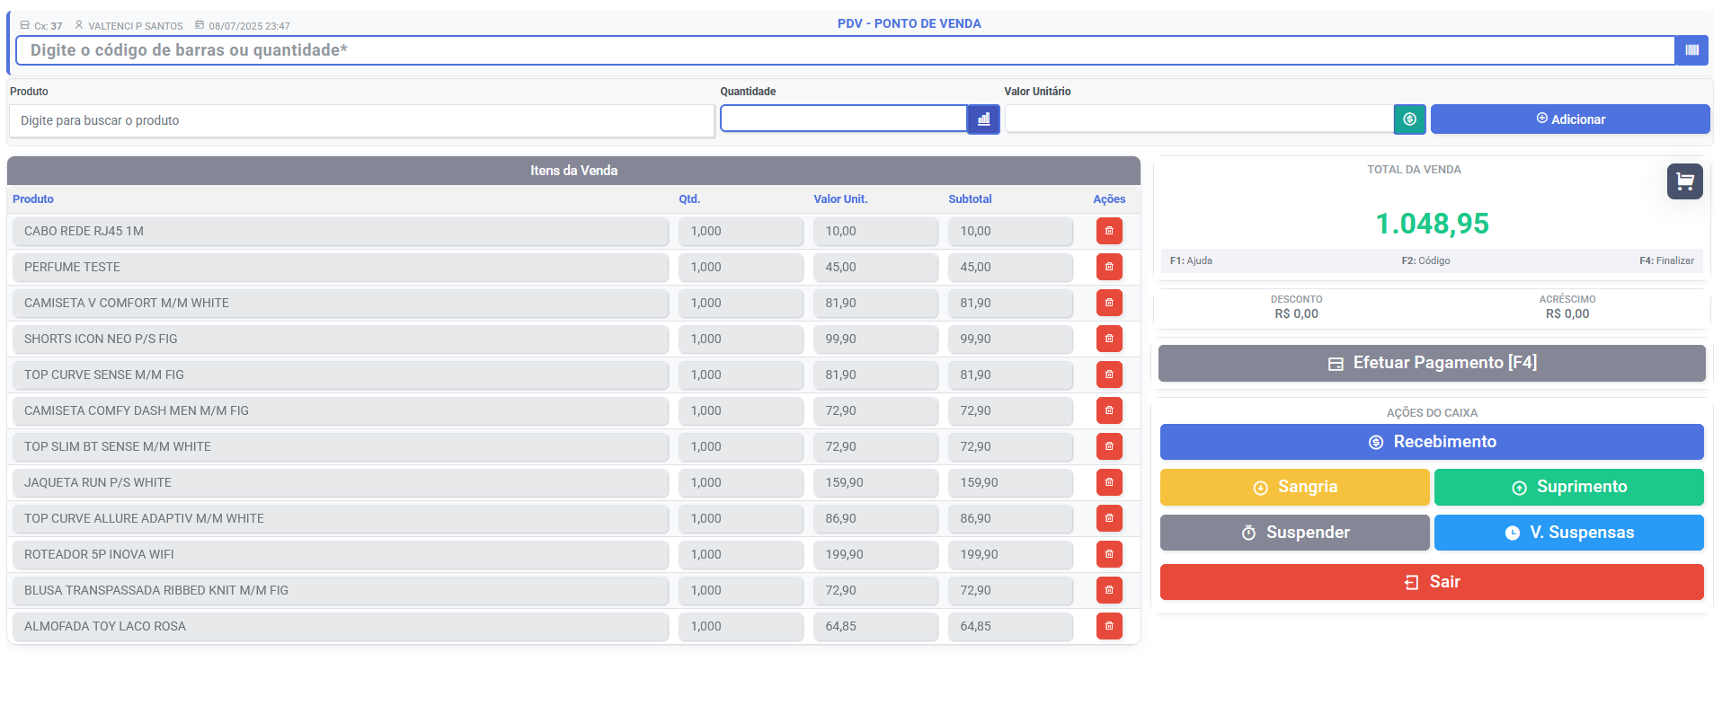Delete the JAQUETA RUN P/S WHITE row
Viewport: 1722px width, 723px height.
tap(1109, 482)
